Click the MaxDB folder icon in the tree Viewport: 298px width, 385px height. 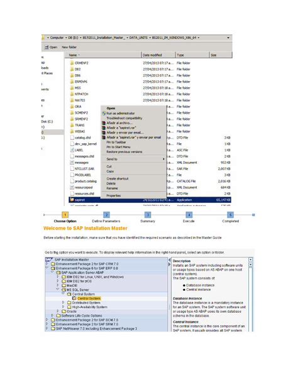(64, 286)
